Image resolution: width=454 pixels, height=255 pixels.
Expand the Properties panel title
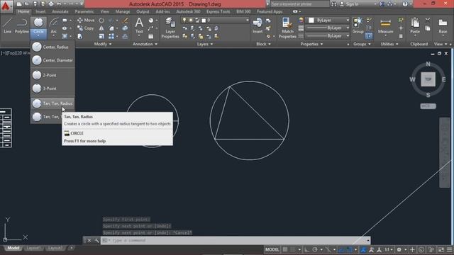[311, 44]
